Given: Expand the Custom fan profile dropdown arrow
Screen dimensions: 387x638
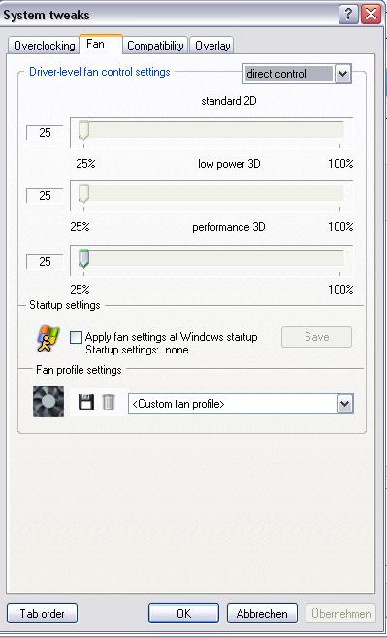Looking at the screenshot, I should (345, 404).
